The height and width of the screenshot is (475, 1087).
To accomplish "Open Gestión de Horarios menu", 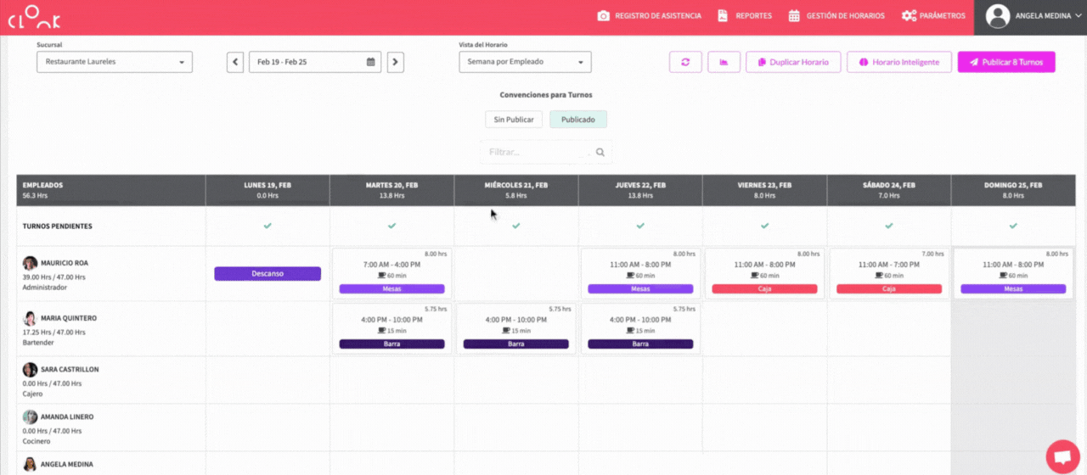I will click(836, 16).
